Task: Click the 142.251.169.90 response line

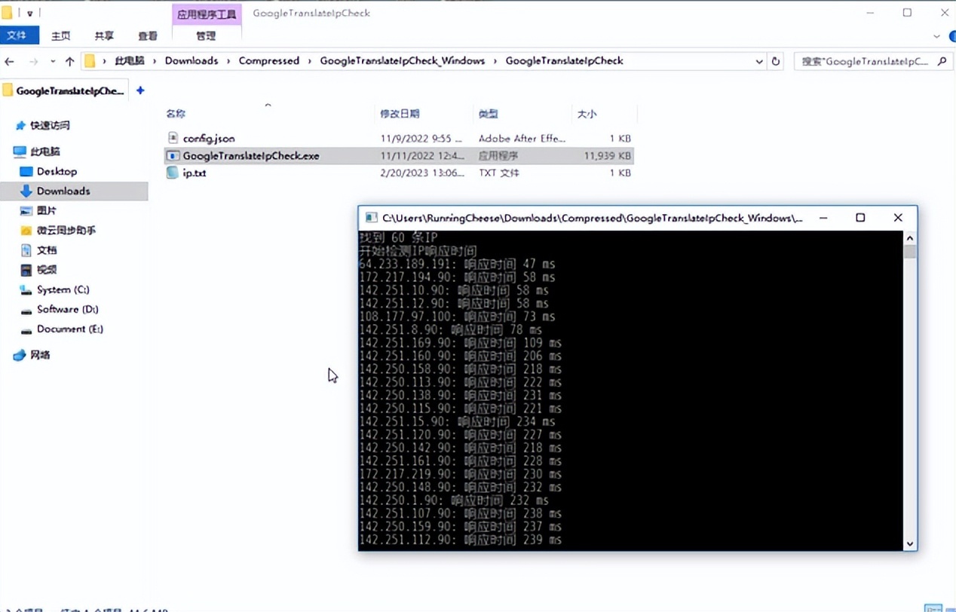Action: pos(461,343)
